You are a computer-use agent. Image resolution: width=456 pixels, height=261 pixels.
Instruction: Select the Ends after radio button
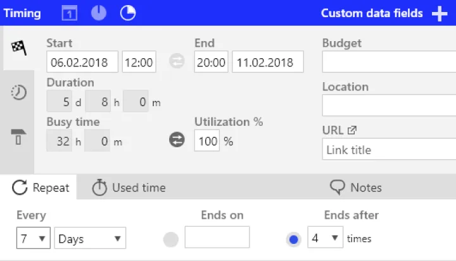(x=294, y=240)
